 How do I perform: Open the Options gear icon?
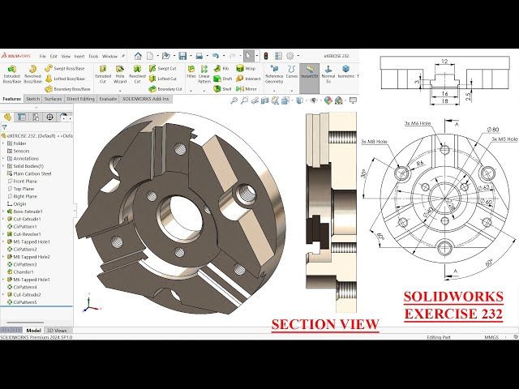(290, 56)
